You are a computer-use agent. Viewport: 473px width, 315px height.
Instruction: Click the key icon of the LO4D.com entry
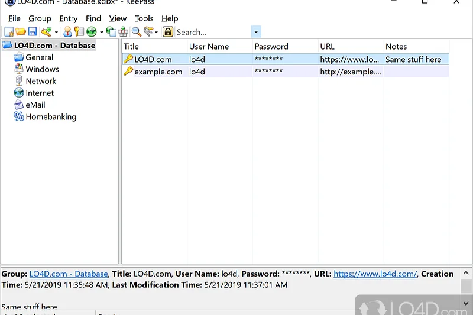(x=128, y=59)
